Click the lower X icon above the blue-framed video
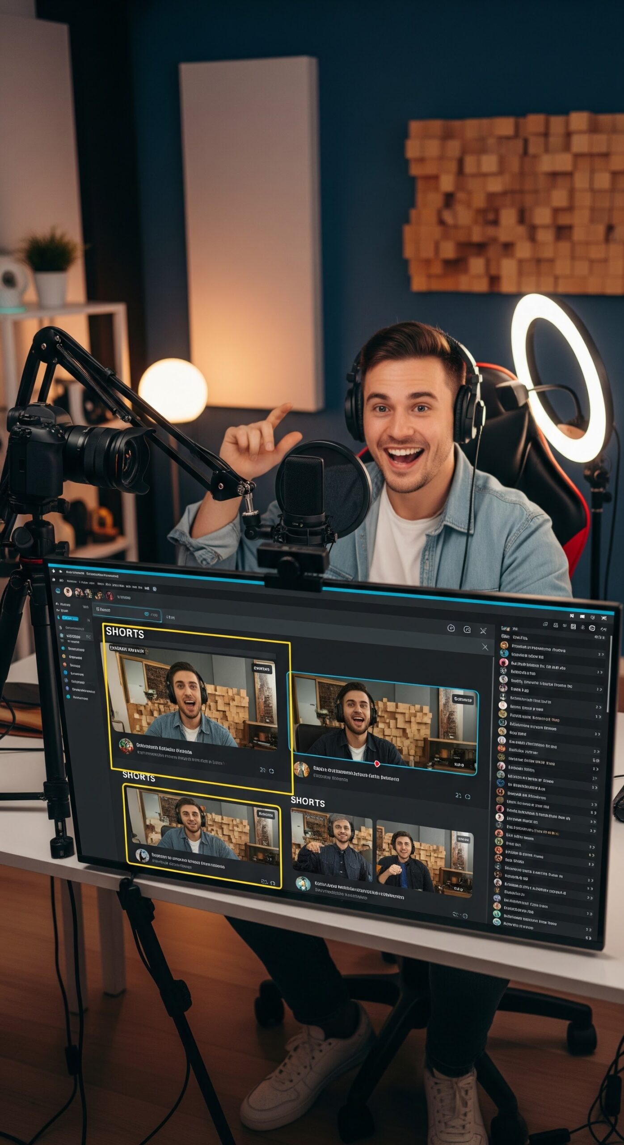Viewport: 624px width, 1145px height. pyautogui.click(x=485, y=647)
